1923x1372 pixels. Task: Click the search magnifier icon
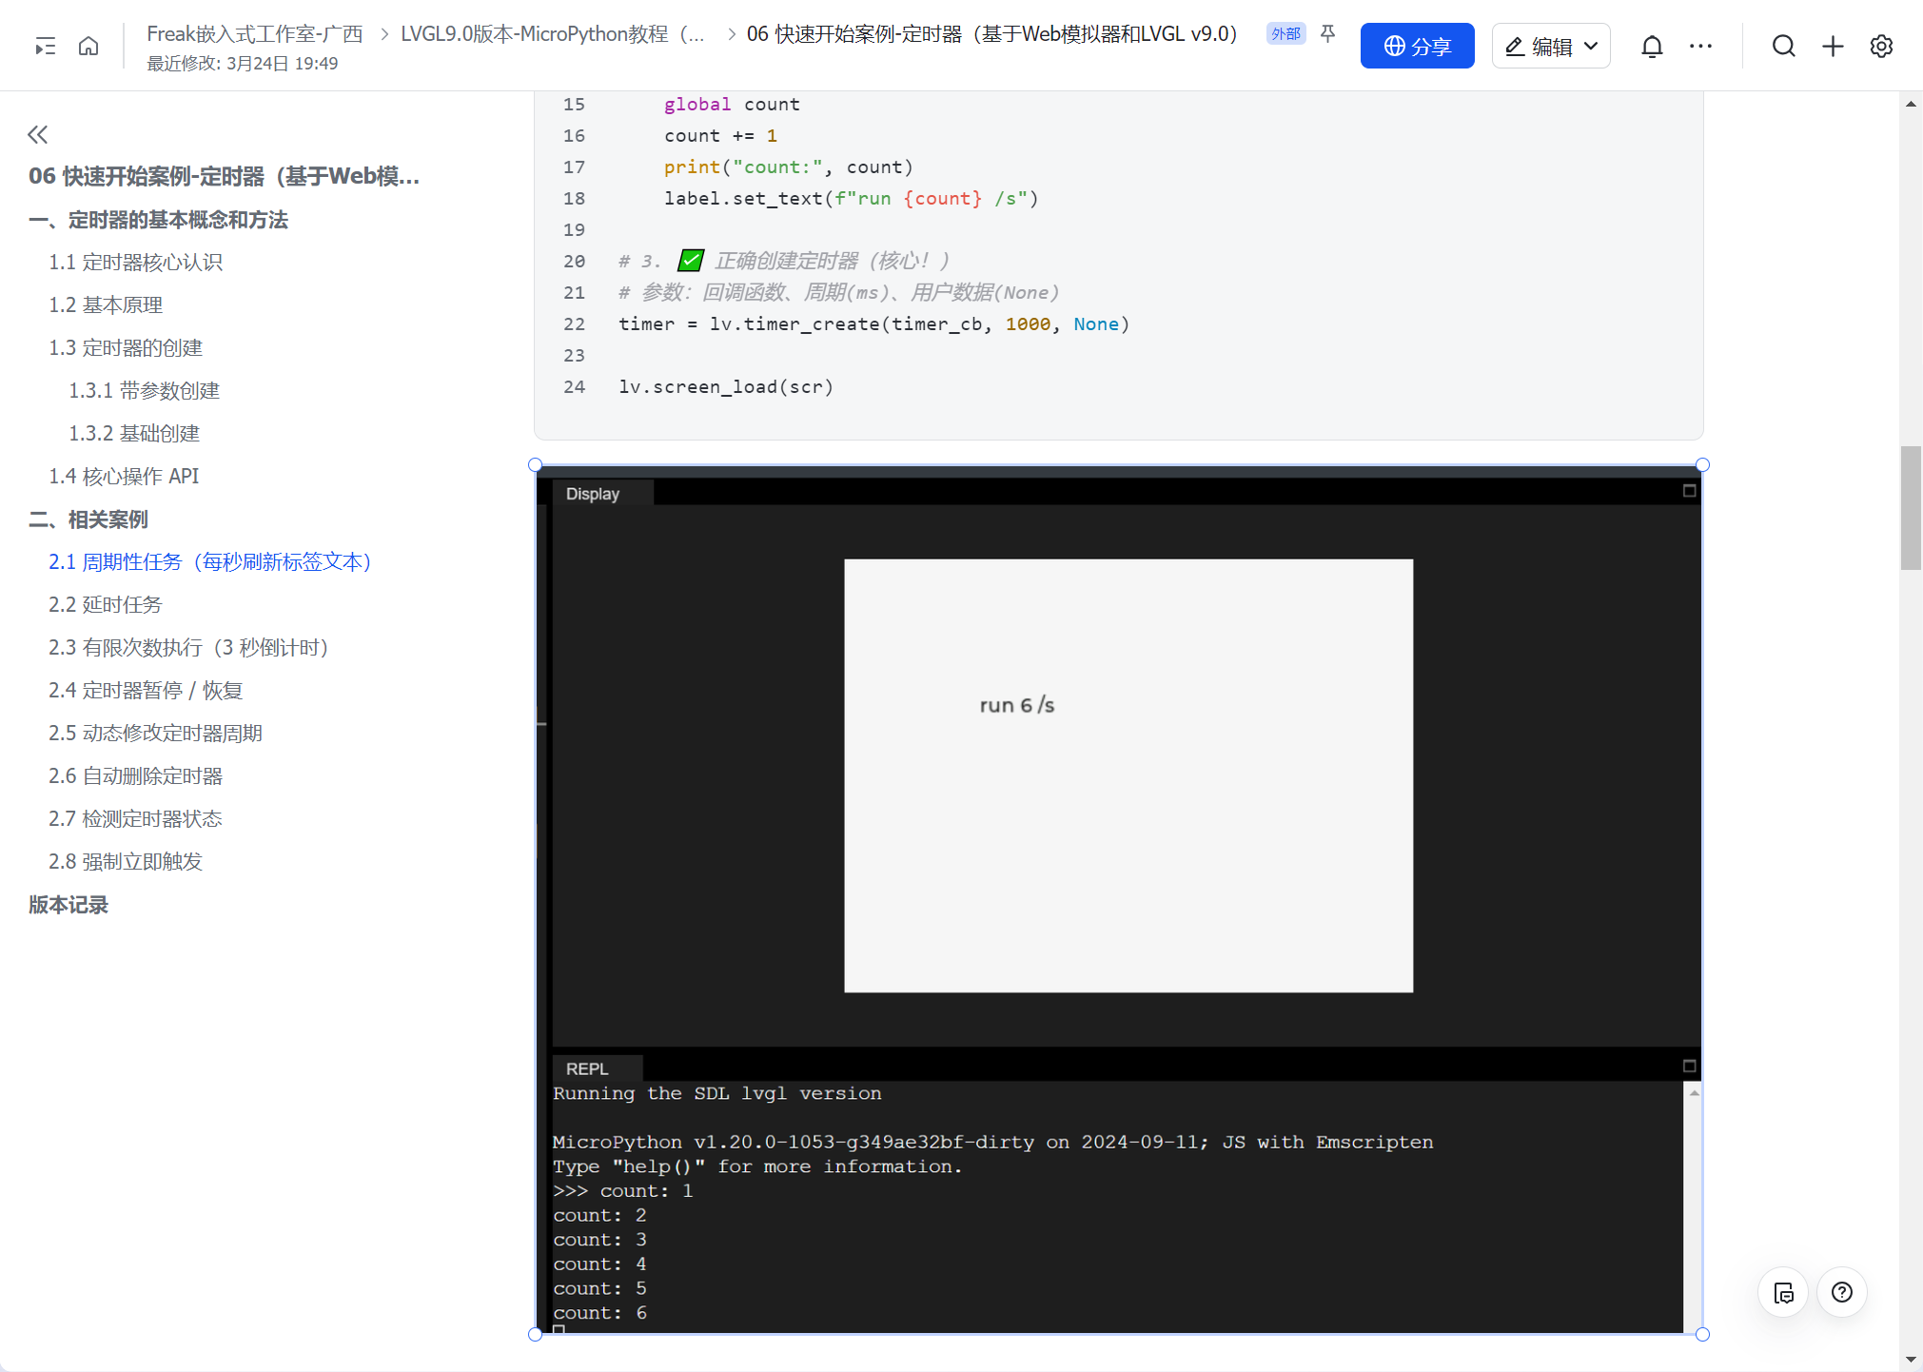point(1783,46)
